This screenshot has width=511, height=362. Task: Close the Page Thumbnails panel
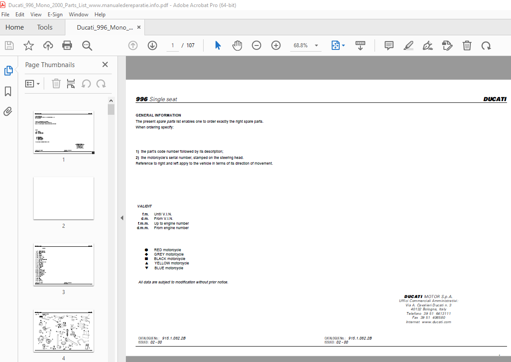coord(105,64)
